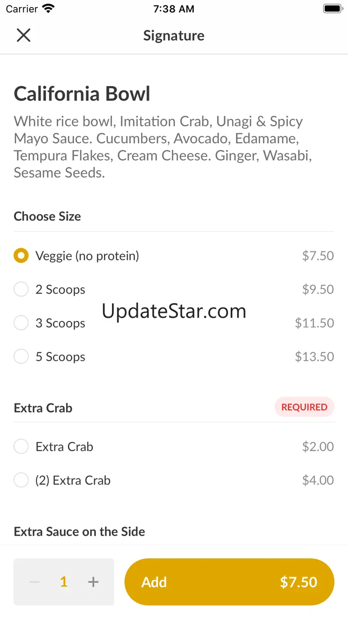348x619 pixels.
Task: Close the California Bowl item screen
Action: [x=23, y=35]
